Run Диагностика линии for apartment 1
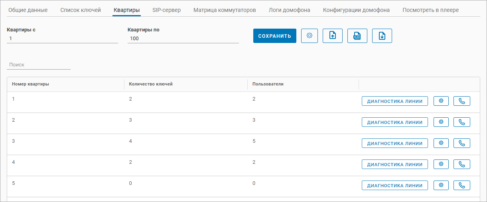Image resolution: width=487 pixels, height=202 pixels. (x=395, y=101)
